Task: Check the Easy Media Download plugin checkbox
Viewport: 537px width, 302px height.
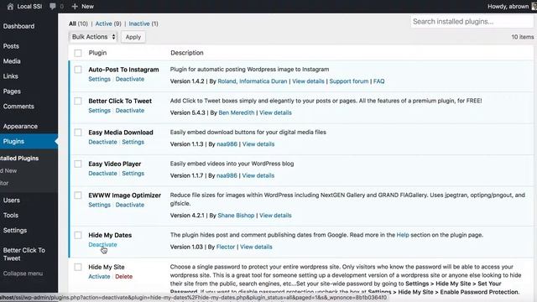Action: coord(78,133)
